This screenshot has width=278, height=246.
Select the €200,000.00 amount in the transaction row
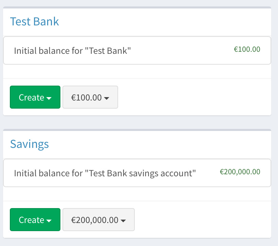[x=240, y=171]
